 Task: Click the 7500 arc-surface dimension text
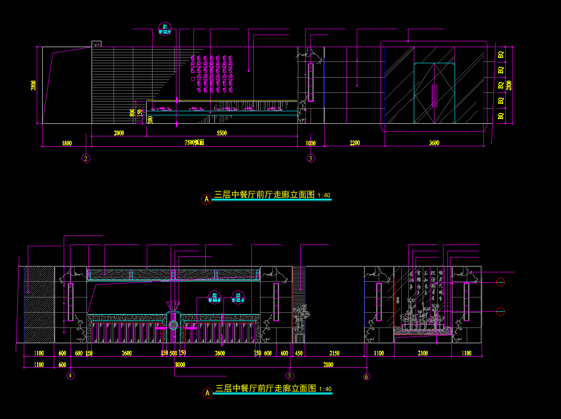(194, 143)
